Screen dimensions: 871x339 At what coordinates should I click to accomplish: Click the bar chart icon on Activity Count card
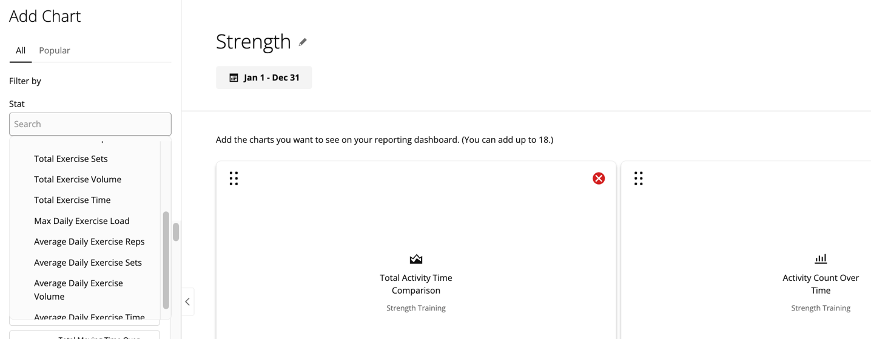point(820,259)
